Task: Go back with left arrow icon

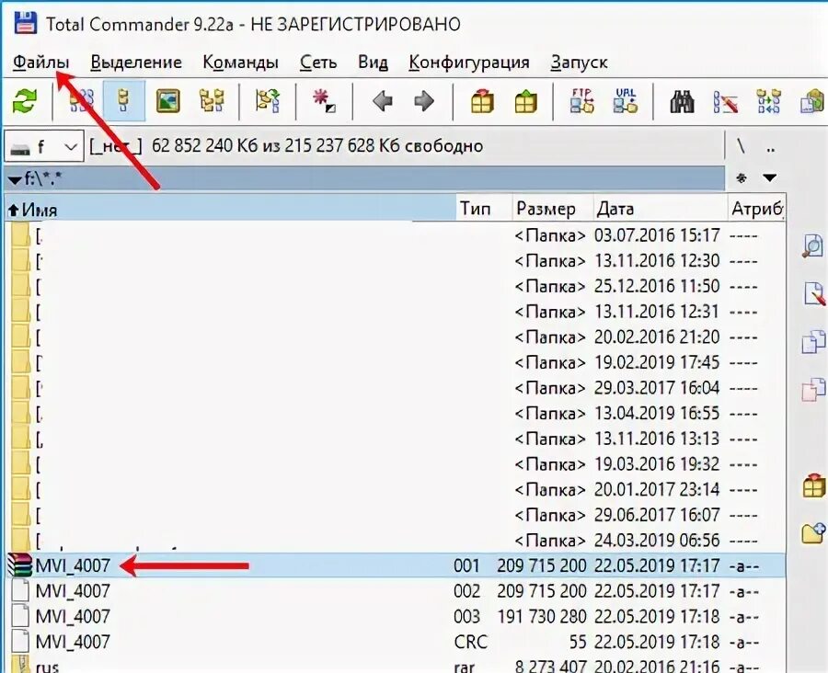Action: tap(382, 101)
